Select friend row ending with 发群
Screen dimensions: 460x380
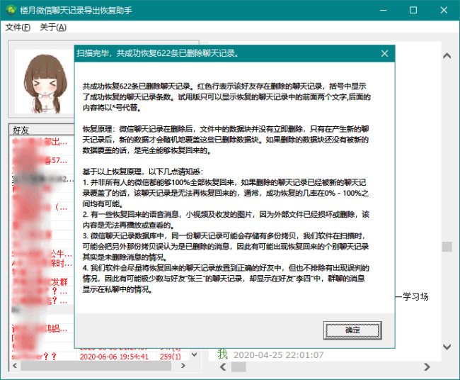[42, 282]
